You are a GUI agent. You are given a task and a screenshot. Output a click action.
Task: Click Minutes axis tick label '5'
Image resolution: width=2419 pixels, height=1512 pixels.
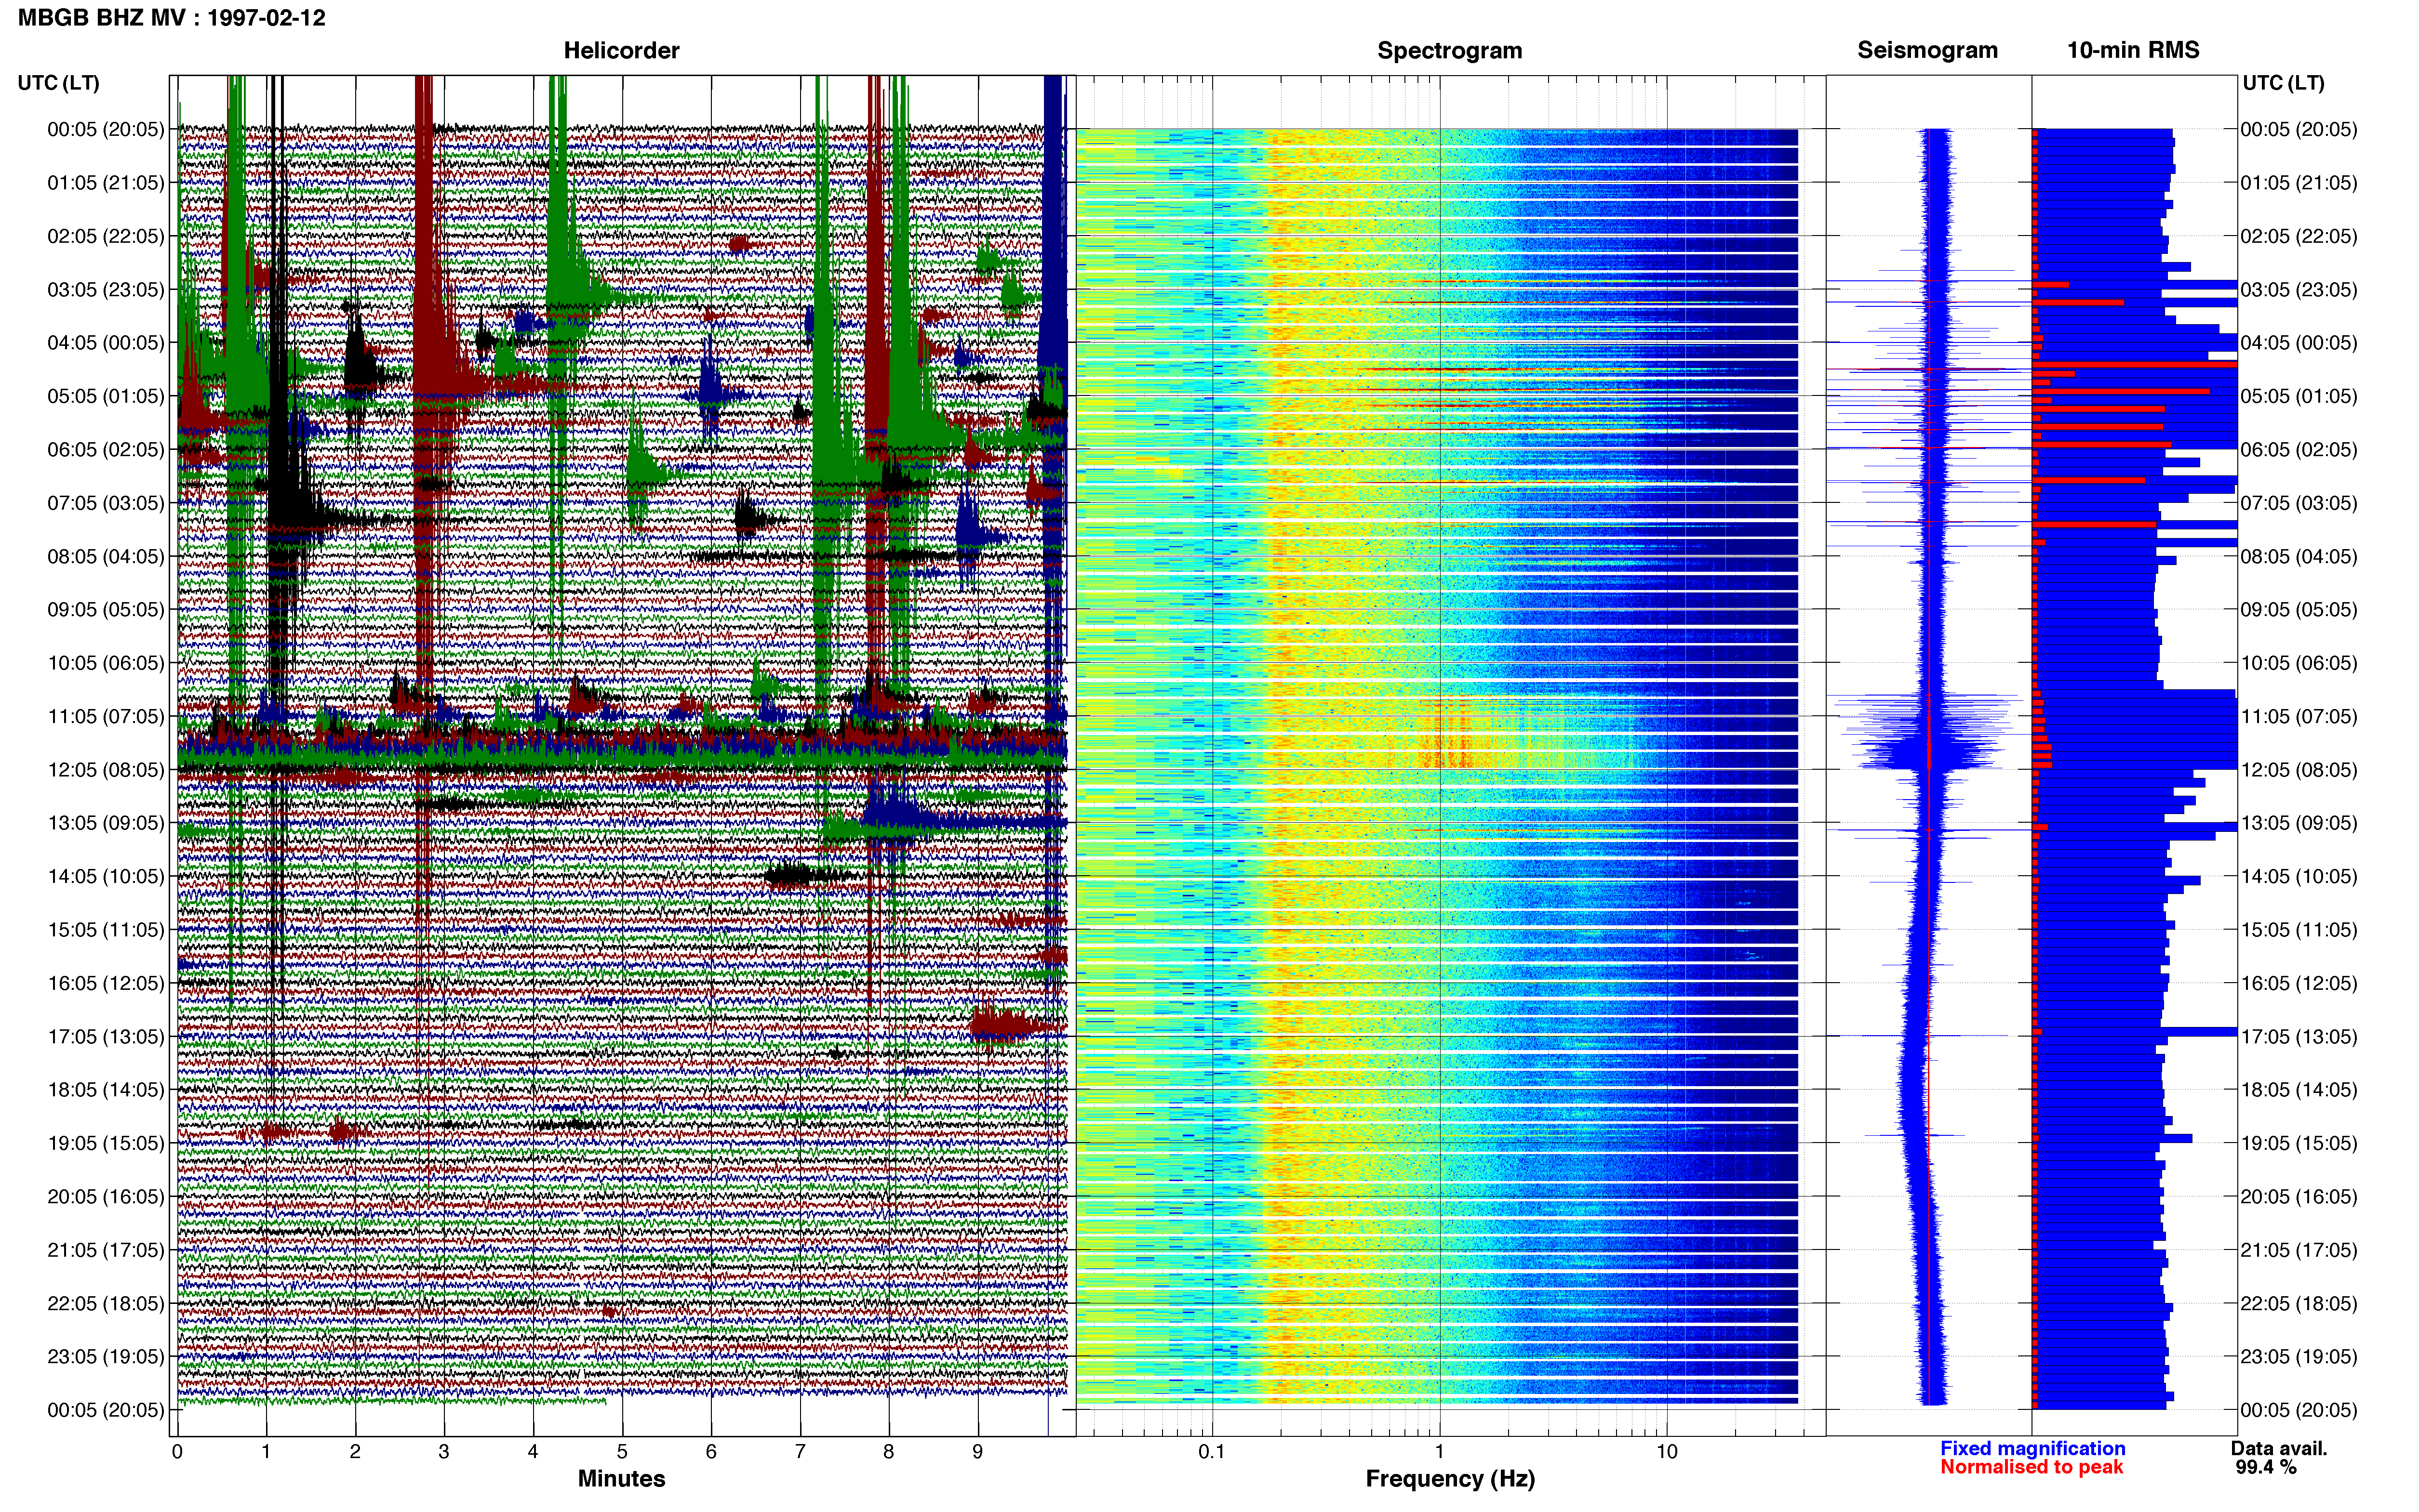622,1452
